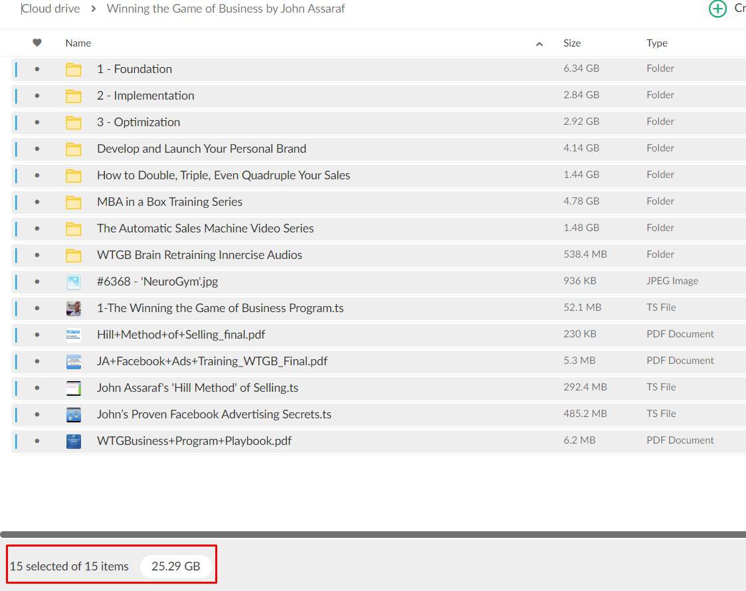Click the WTGBusiness Playbook PDF thumbnail icon

pyautogui.click(x=73, y=441)
